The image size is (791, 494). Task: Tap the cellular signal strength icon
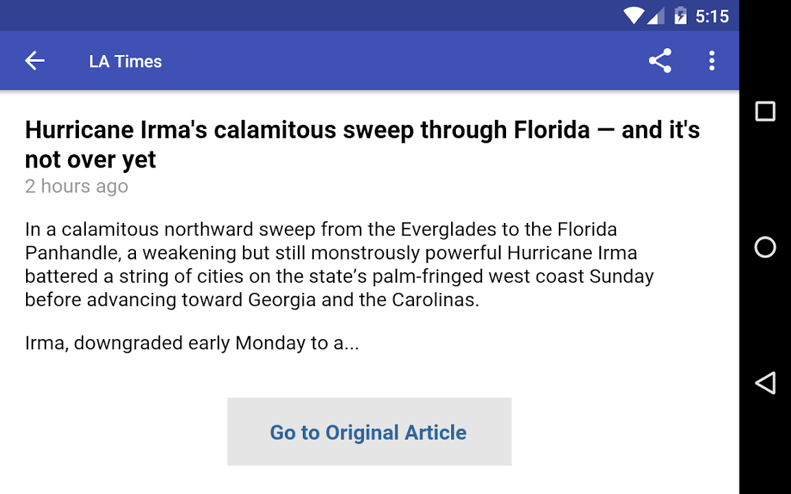[x=656, y=16]
